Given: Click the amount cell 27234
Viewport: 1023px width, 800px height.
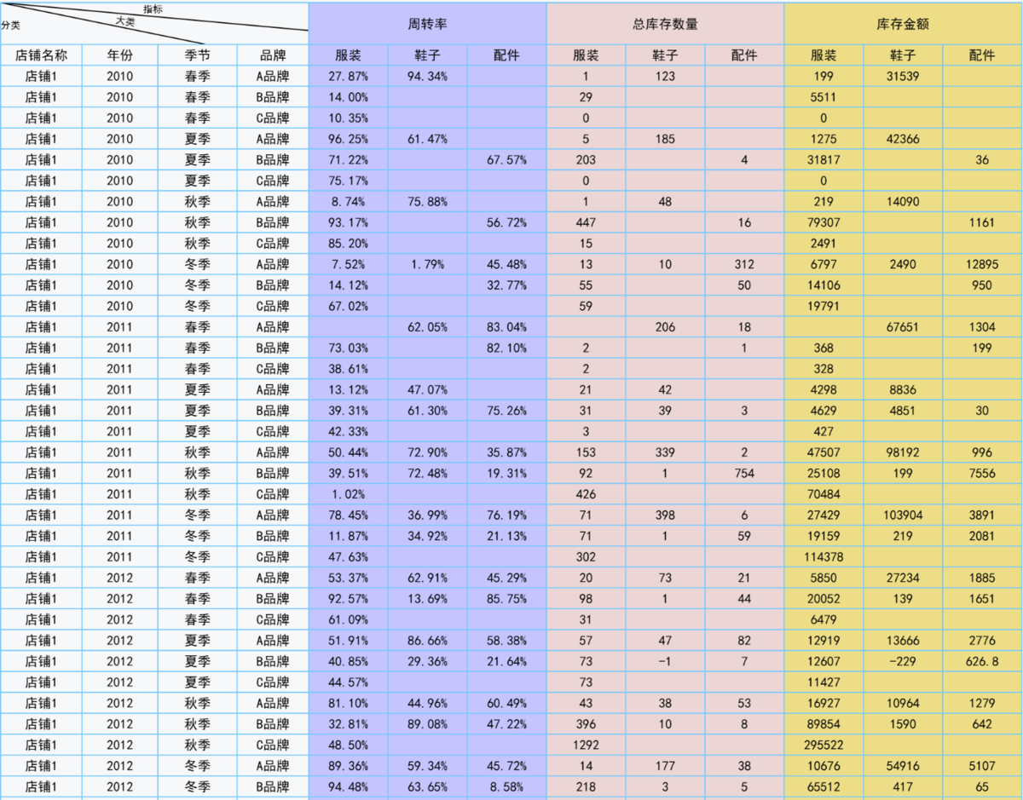Looking at the screenshot, I should click(x=903, y=578).
